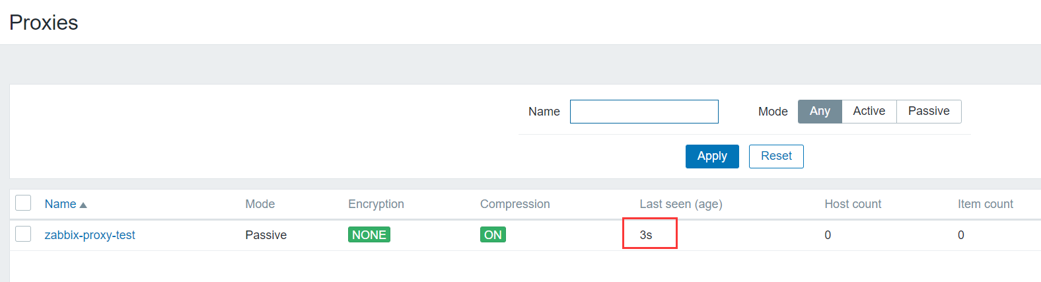
Task: Click the Last seen (age) column header
Action: (x=680, y=204)
